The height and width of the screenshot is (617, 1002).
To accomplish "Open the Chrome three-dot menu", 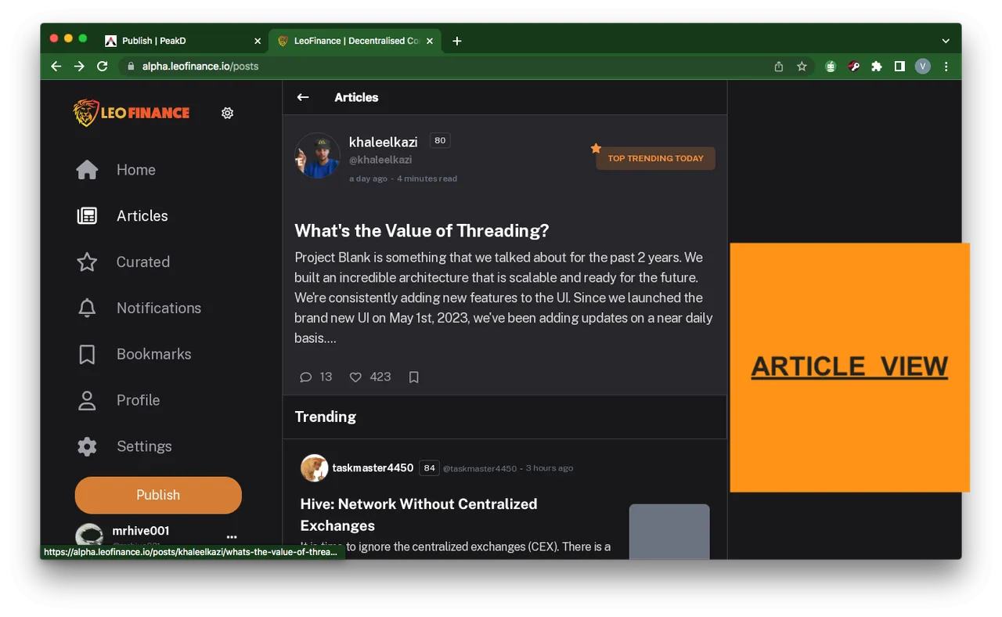I will pyautogui.click(x=946, y=67).
